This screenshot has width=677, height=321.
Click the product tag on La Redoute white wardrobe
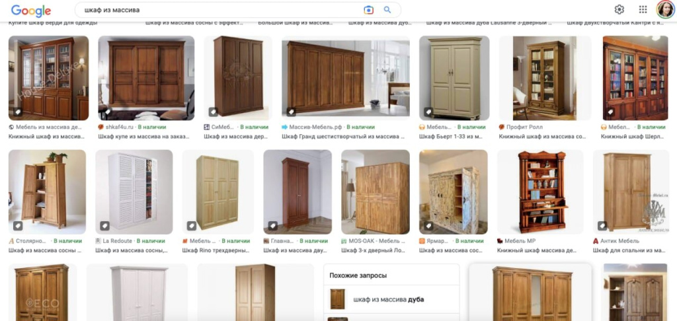(104, 226)
